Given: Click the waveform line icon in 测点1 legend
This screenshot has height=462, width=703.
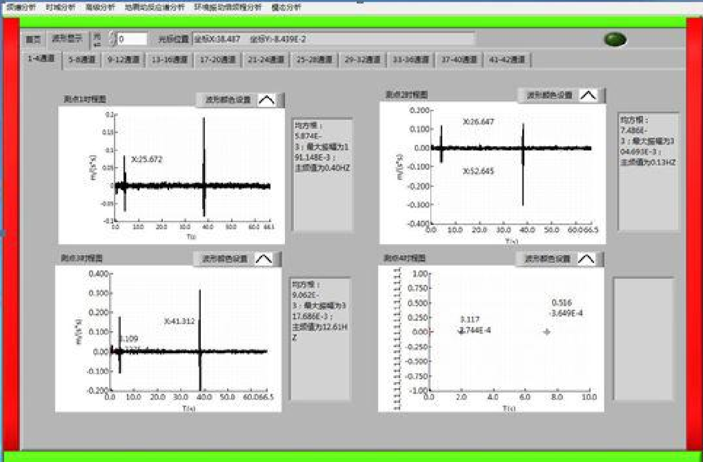Looking at the screenshot, I should click(266, 100).
